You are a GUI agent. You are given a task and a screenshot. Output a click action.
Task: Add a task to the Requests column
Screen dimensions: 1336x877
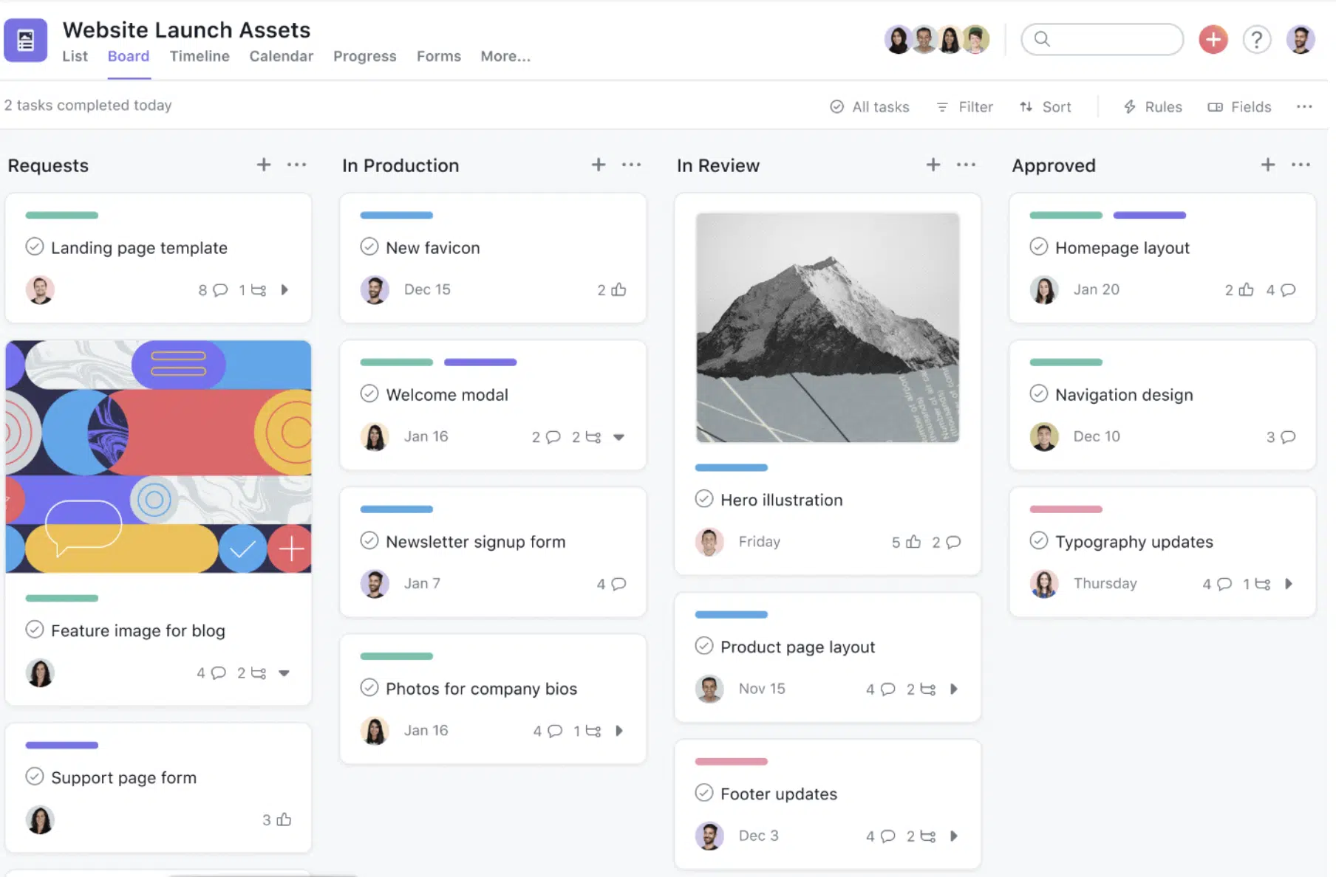pos(264,165)
